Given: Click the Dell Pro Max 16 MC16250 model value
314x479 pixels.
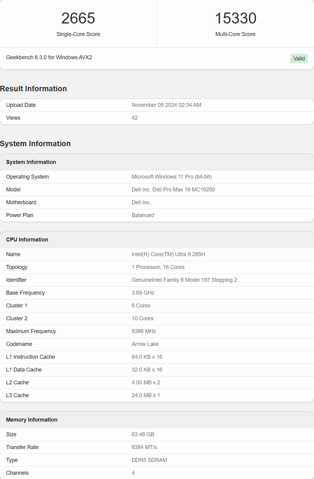Looking at the screenshot, I should (173, 190).
